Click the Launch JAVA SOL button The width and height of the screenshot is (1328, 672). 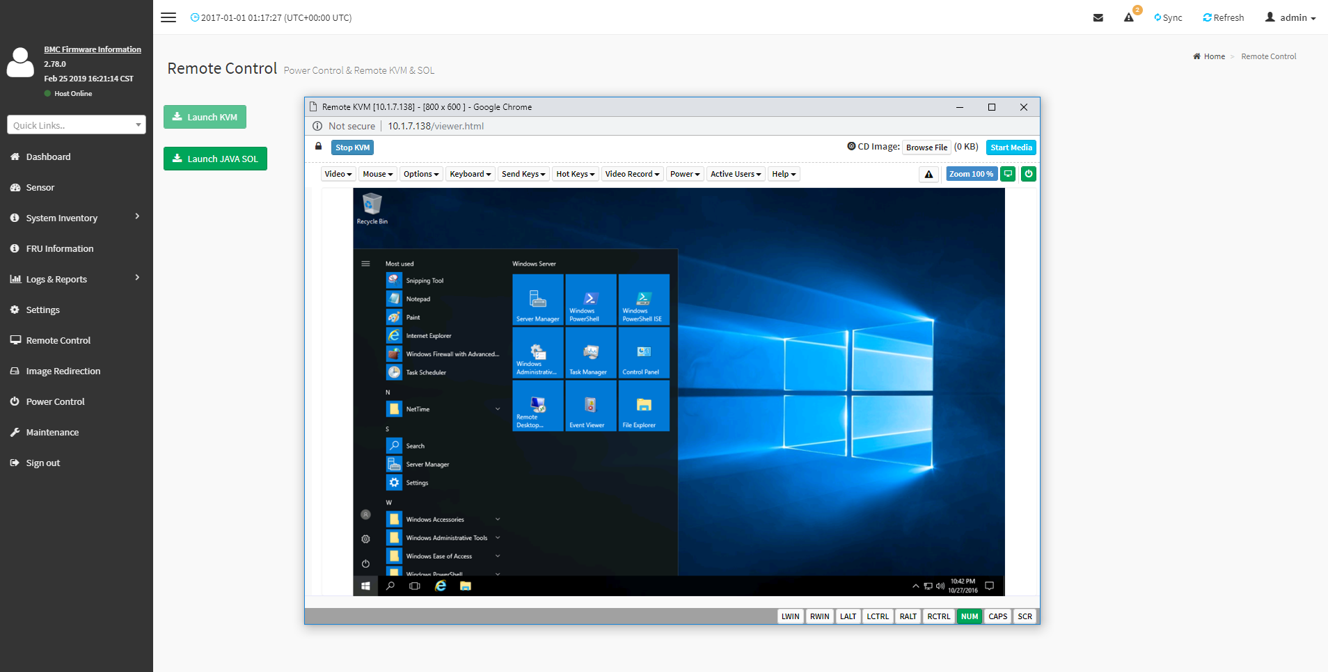215,159
